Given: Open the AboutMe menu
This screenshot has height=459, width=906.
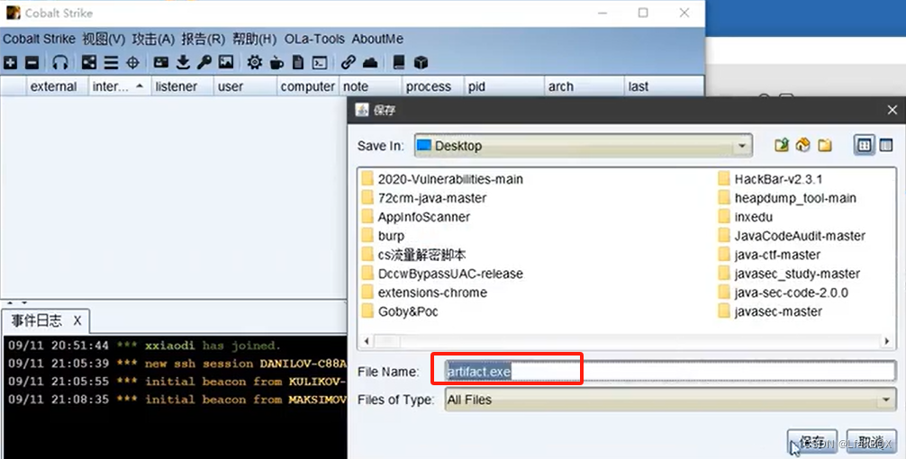Looking at the screenshot, I should [x=377, y=39].
